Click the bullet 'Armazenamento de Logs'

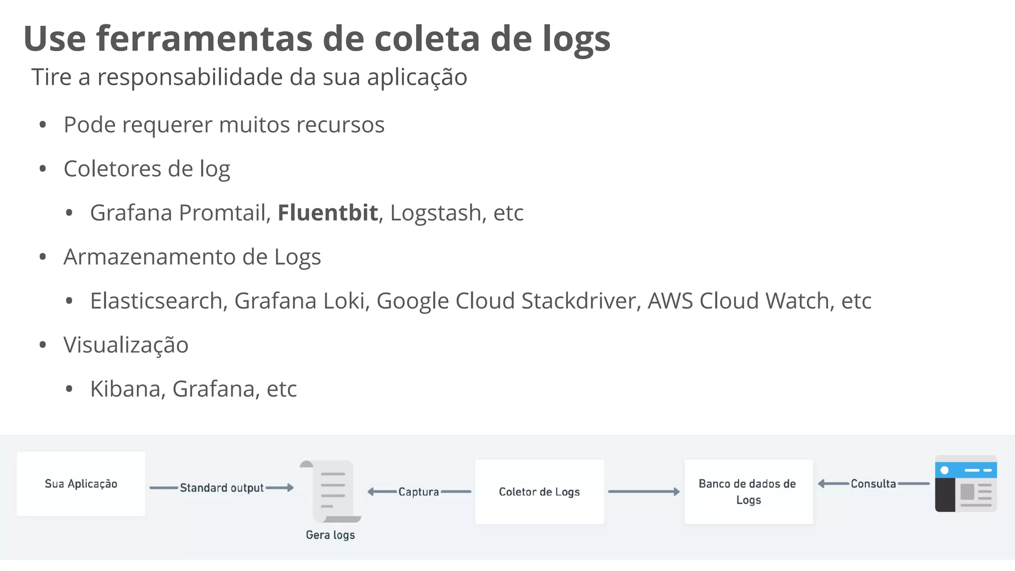[192, 257]
